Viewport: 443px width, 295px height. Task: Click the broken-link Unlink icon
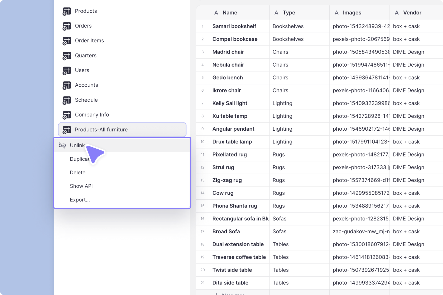62,145
